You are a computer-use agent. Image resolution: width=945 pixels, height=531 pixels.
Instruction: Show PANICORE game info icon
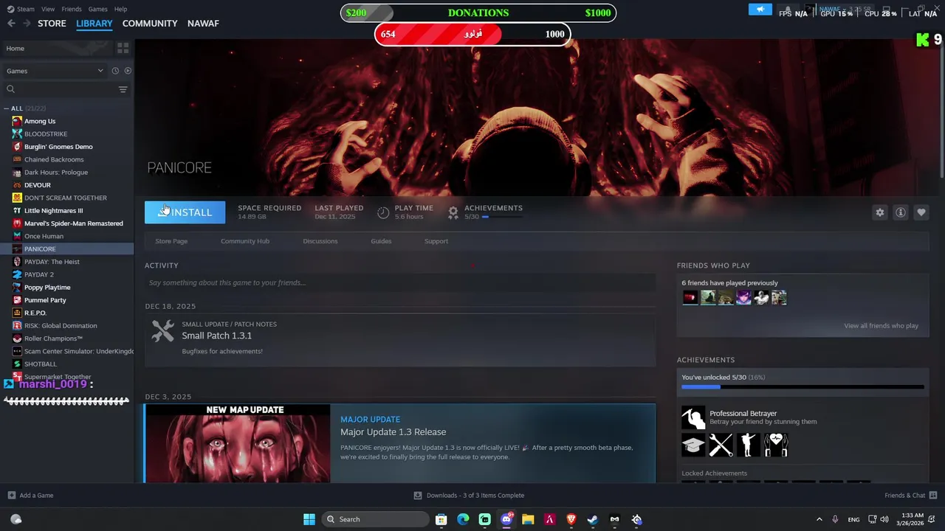(x=901, y=212)
